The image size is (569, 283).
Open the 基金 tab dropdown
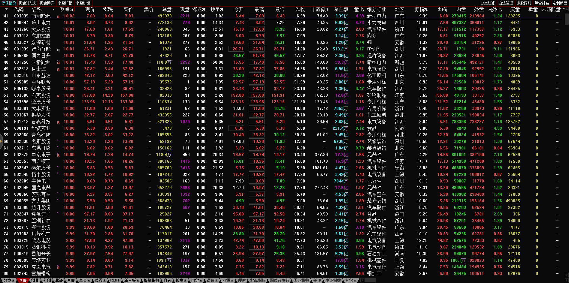84,280
